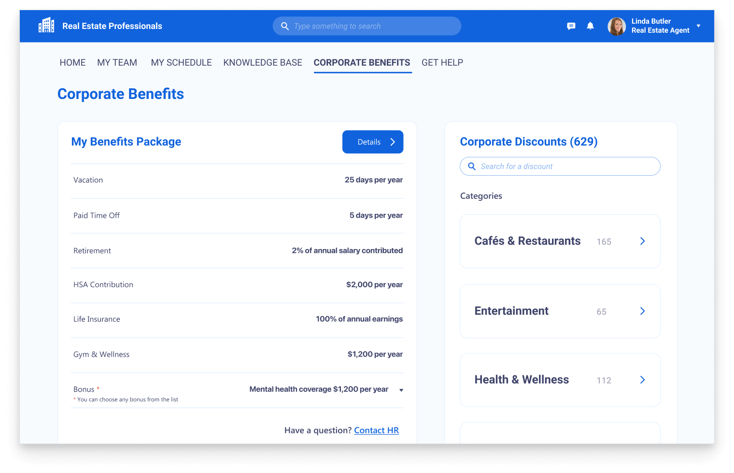Open the My Schedule tab
Viewport: 734px width, 473px height.
coord(181,63)
